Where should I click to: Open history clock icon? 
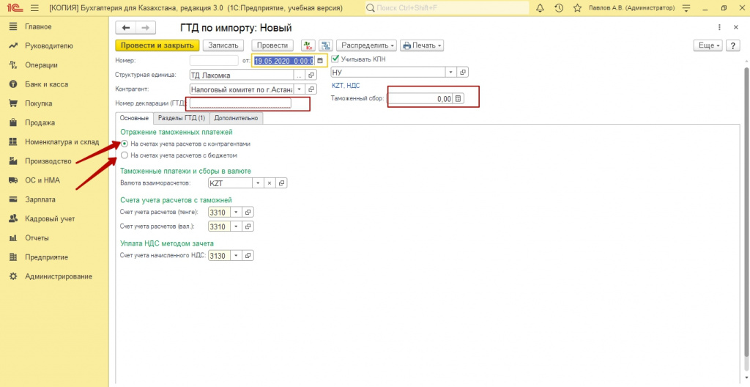point(559,7)
